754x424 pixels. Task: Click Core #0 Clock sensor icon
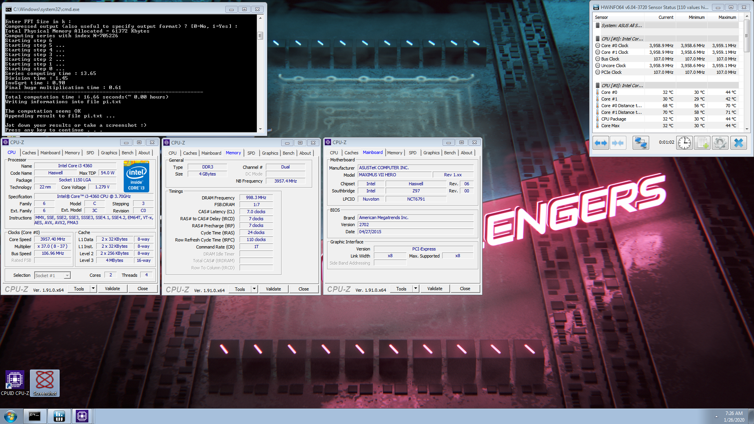[x=598, y=46]
